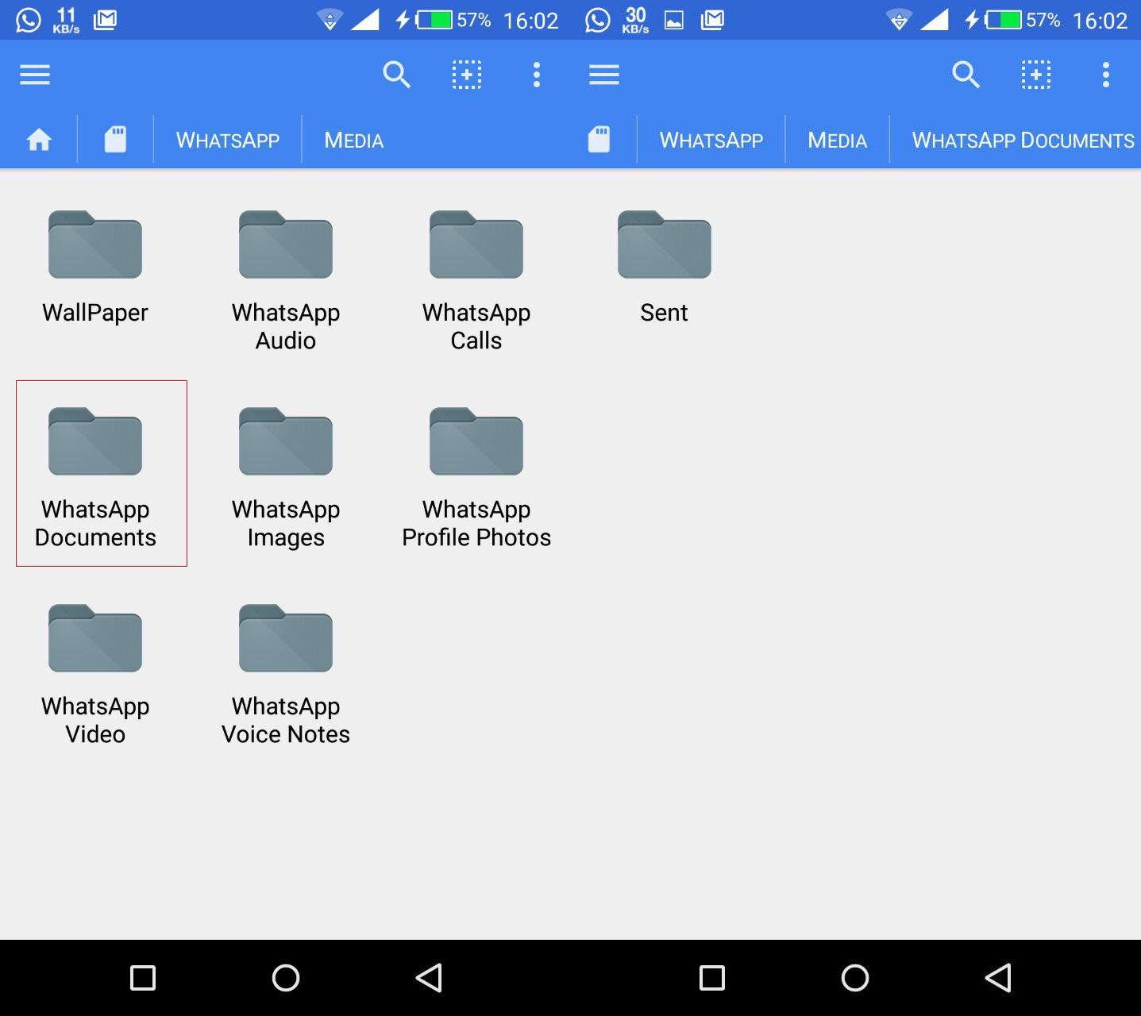Tap WhatsApp notification icon, right status bar
The image size is (1141, 1016).
pos(598,20)
